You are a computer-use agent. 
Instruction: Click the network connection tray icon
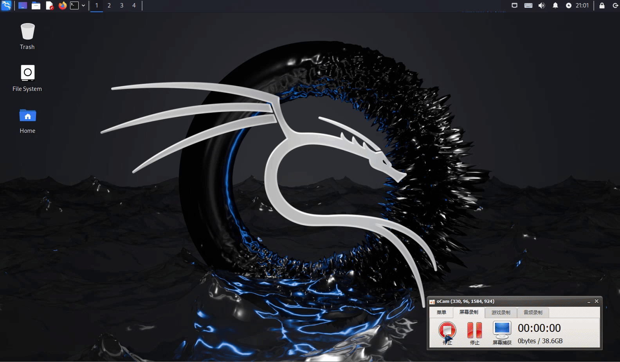coord(515,5)
